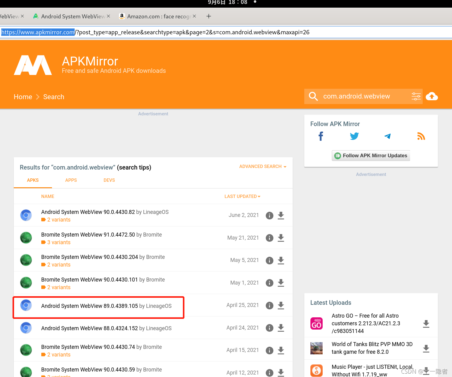Download Astro GO from Latest Uploads
This screenshot has width=452, height=377.
pyautogui.click(x=426, y=324)
